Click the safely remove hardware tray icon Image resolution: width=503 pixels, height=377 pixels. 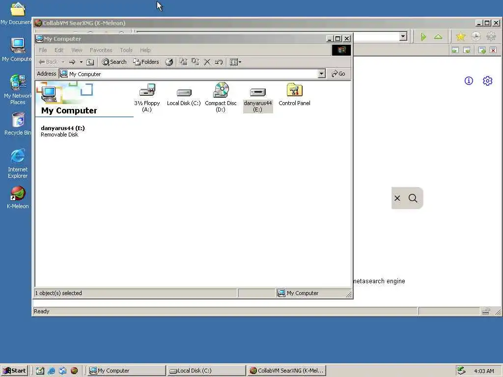(x=461, y=371)
